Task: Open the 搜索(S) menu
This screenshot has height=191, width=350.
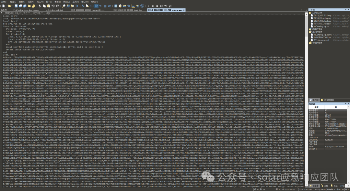Action: point(22,2)
